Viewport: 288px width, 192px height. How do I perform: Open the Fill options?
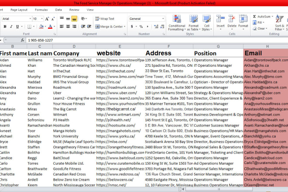tap(259, 23)
